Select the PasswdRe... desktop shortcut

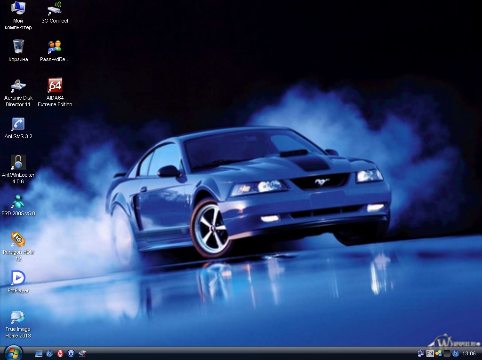55,47
